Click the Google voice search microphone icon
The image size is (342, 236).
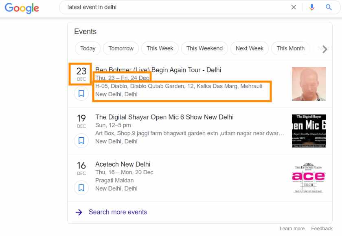coord(312,7)
